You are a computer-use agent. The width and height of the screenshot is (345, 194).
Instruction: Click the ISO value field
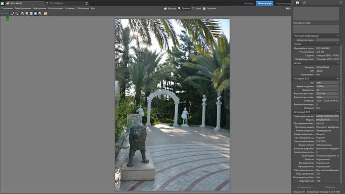coord(327,83)
